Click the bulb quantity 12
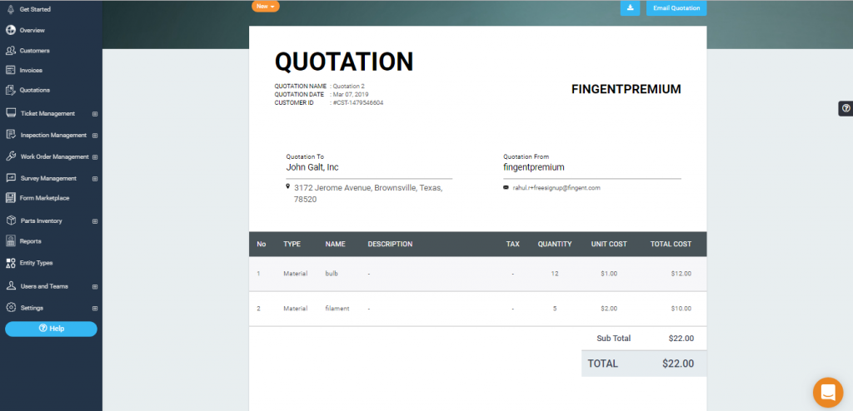Screen dimensions: 853x411 click(555, 274)
